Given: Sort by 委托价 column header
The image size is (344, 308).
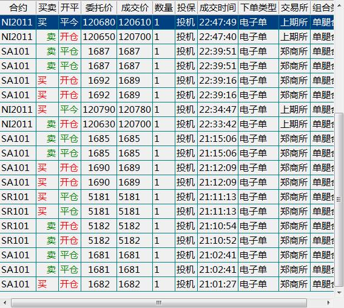Looking at the screenshot, I should (x=99, y=8).
